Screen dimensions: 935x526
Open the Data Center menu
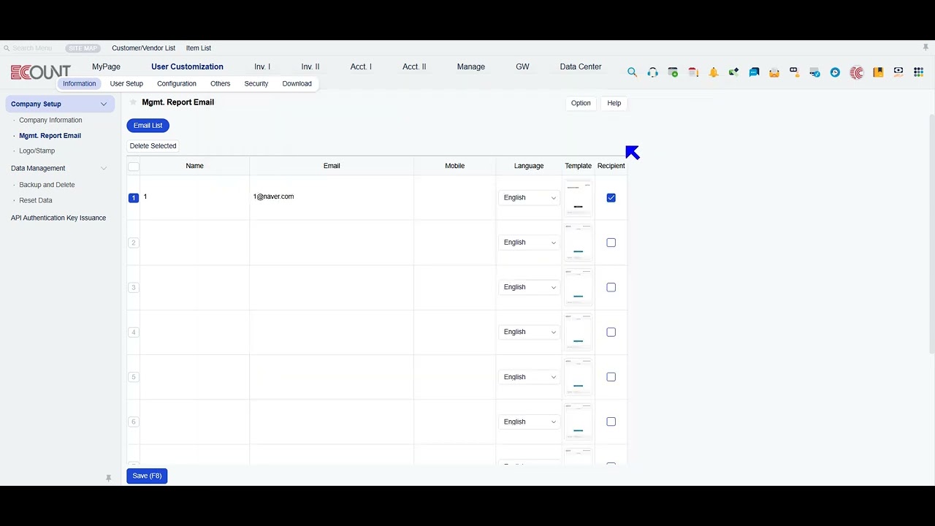[x=581, y=66]
